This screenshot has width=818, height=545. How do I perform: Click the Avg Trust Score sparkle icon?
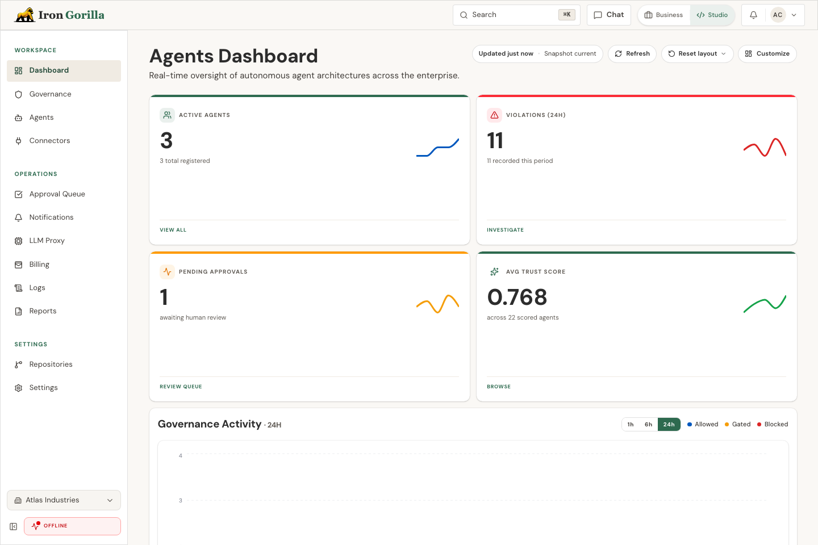coord(494,272)
